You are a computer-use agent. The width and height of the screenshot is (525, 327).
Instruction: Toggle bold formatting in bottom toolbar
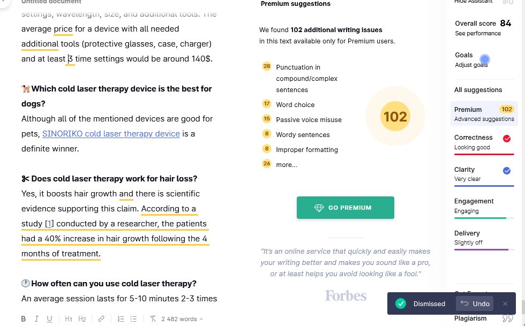24,319
